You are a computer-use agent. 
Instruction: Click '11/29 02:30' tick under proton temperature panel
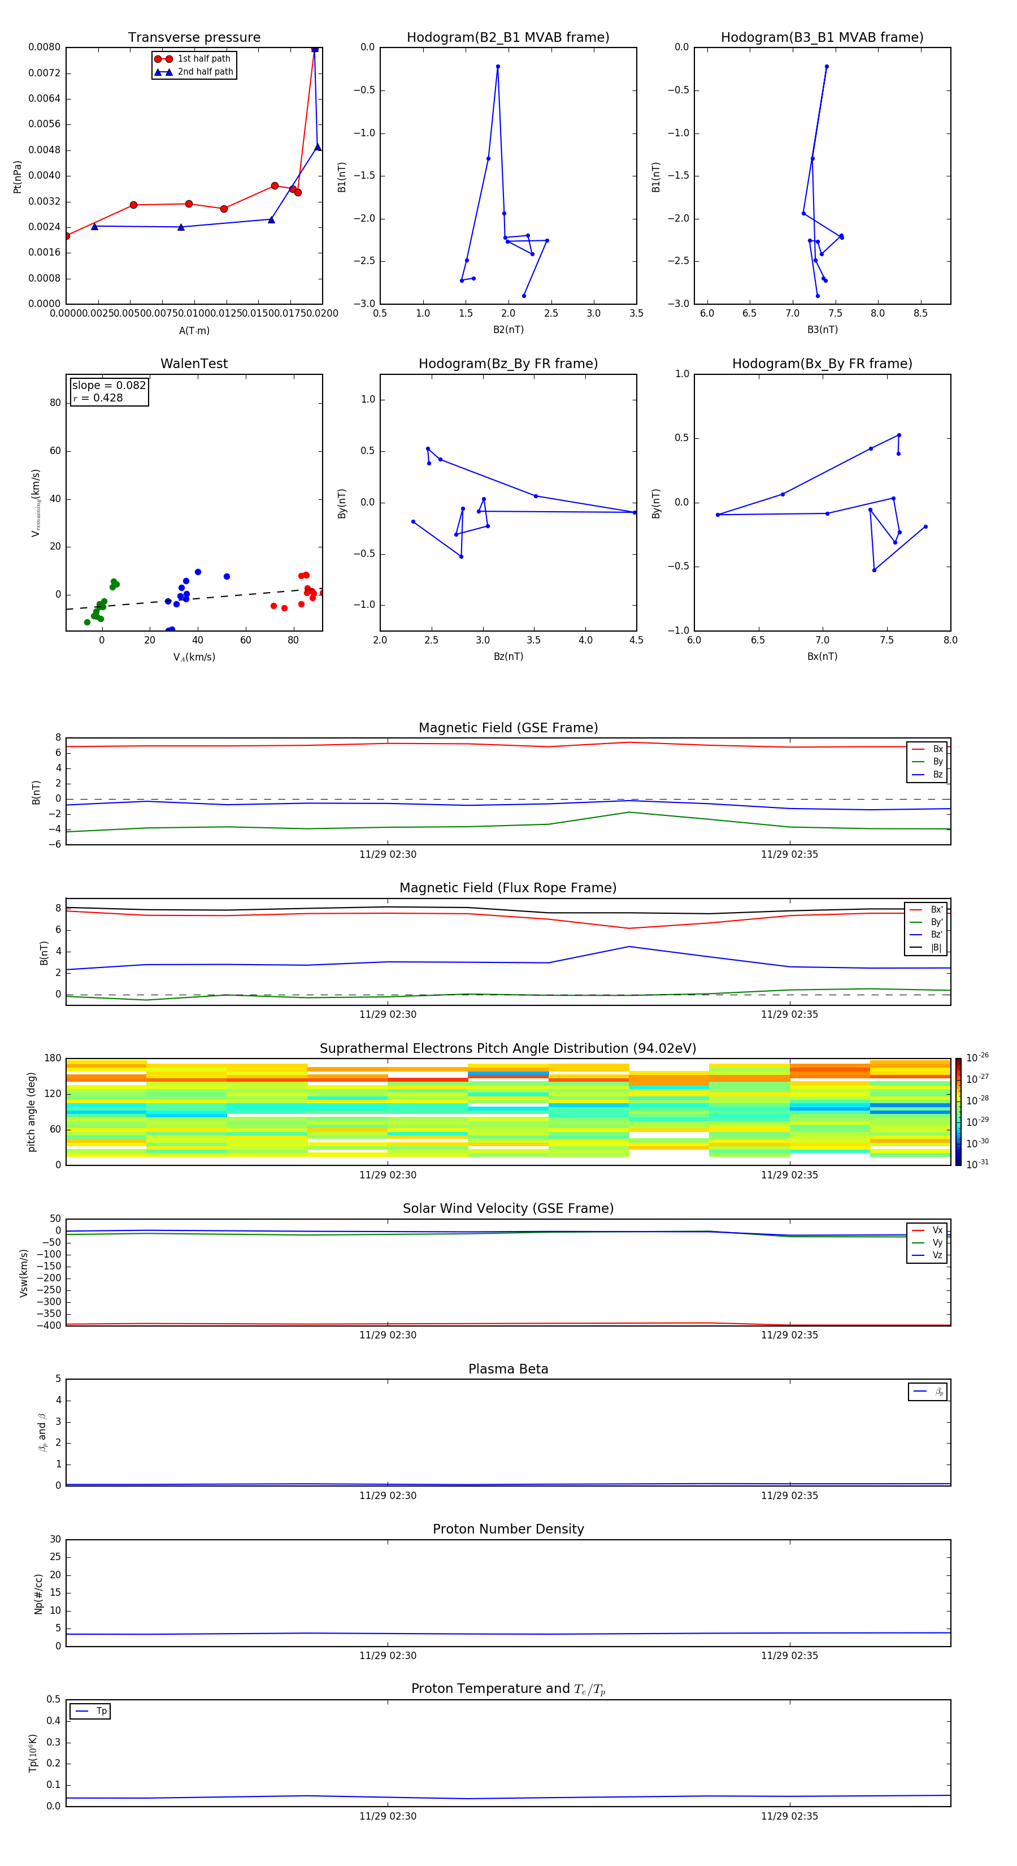pyautogui.click(x=388, y=1816)
